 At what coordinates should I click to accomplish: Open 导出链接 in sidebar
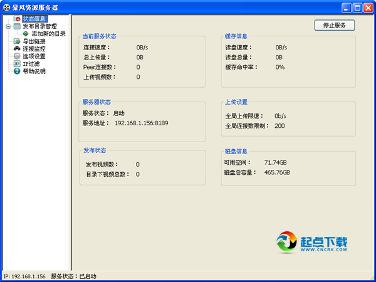(x=34, y=41)
